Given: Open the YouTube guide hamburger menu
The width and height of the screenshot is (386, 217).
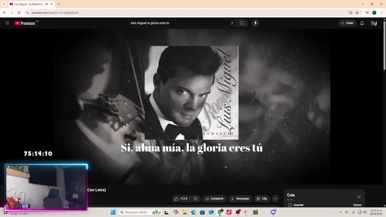Looking at the screenshot, I should coord(7,23).
